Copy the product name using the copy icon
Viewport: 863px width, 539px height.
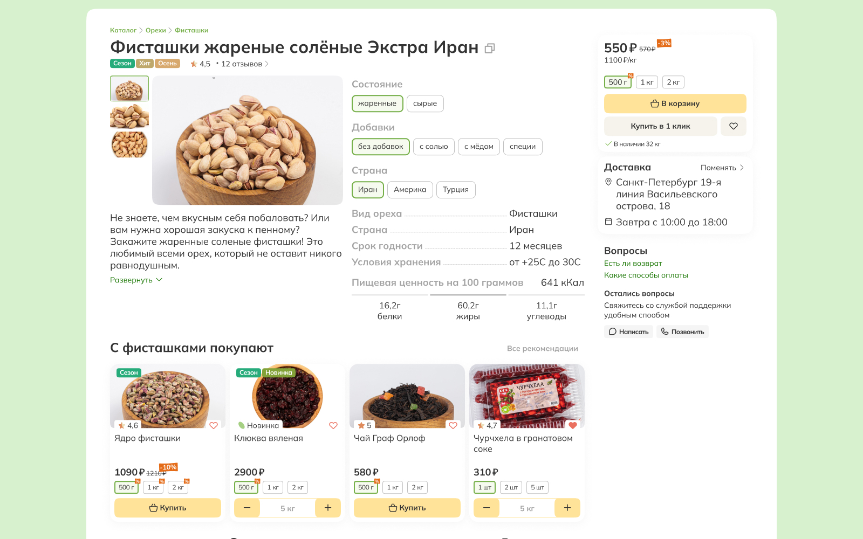pos(490,49)
